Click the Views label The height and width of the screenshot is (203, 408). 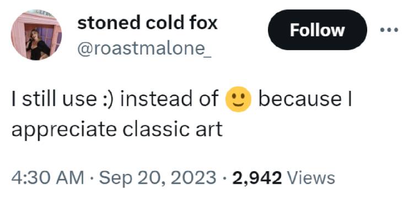310,178
